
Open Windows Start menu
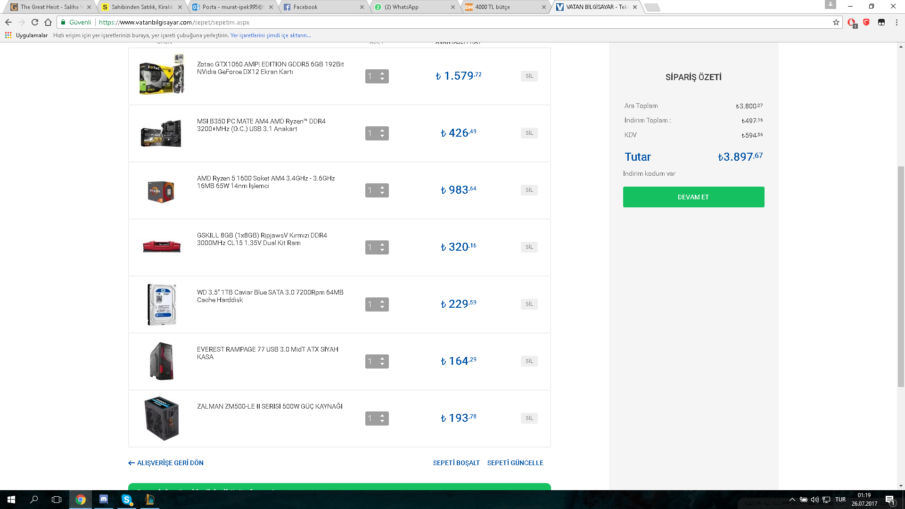(11, 499)
